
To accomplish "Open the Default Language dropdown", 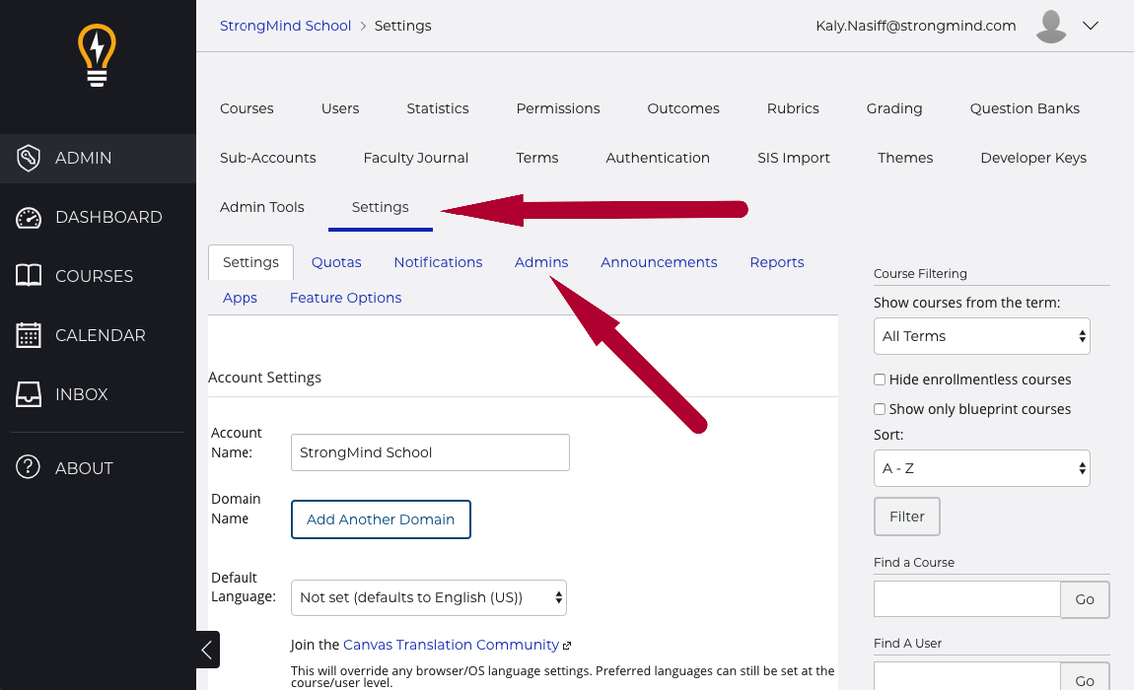I will [x=429, y=597].
